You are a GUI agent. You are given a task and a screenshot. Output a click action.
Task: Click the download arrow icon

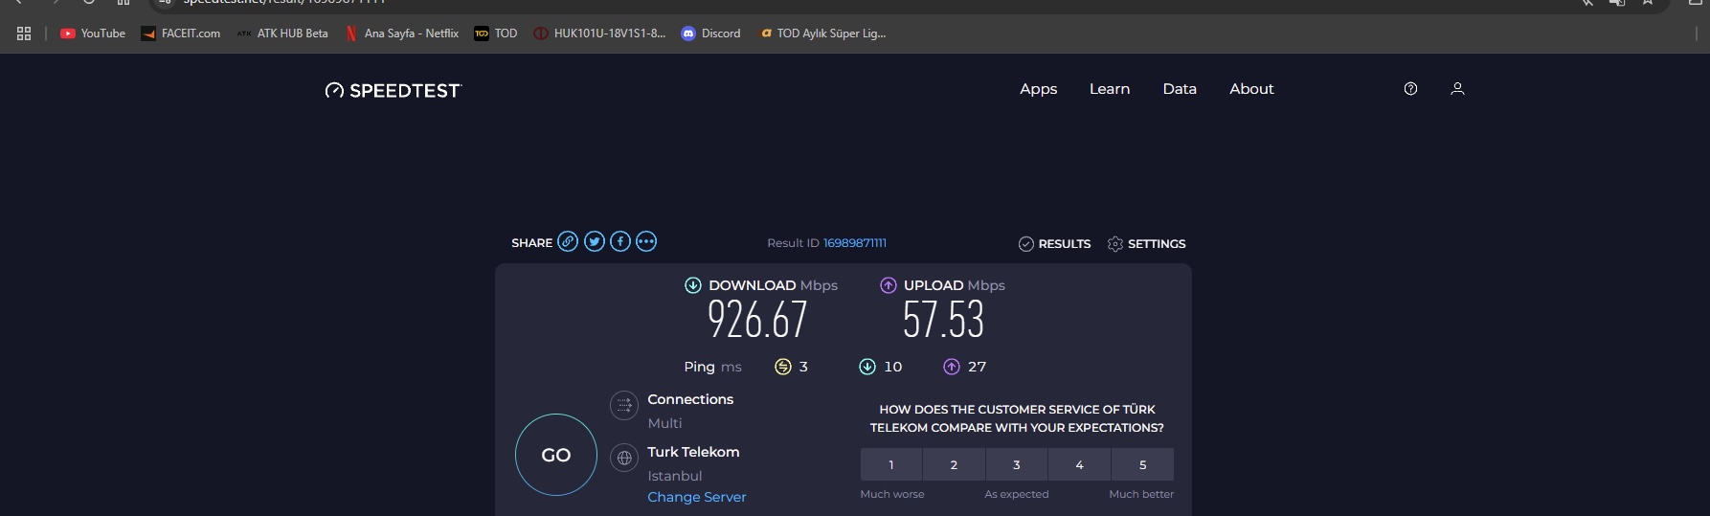(693, 285)
